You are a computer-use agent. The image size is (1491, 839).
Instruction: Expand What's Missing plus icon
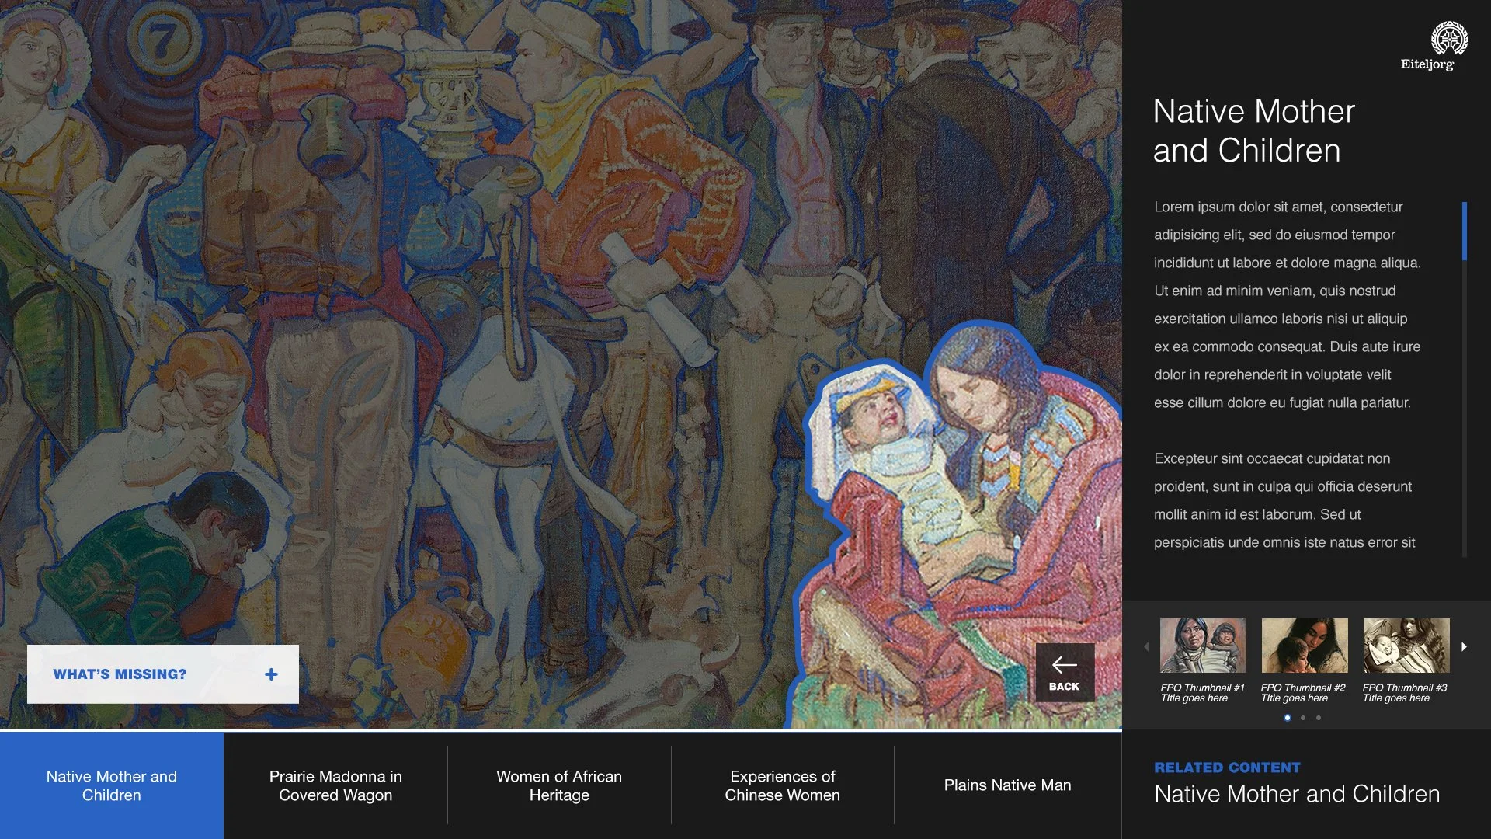click(271, 674)
